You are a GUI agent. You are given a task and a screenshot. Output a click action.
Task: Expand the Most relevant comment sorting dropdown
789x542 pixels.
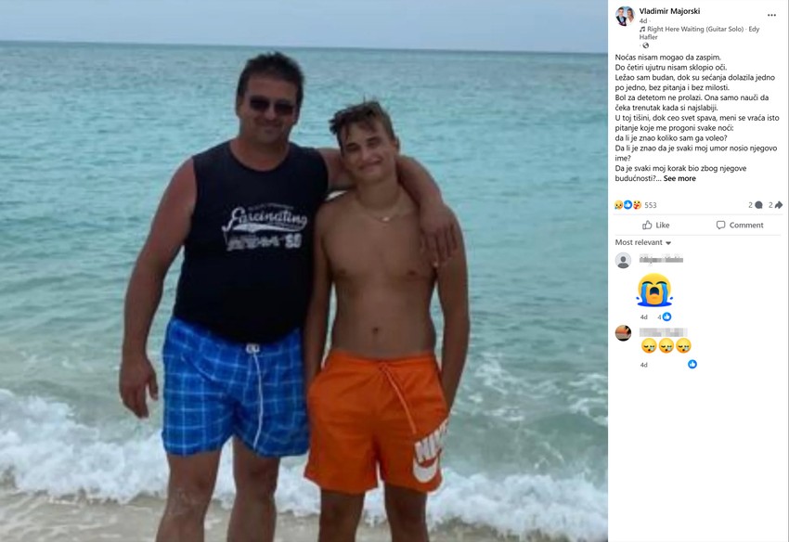(x=643, y=242)
